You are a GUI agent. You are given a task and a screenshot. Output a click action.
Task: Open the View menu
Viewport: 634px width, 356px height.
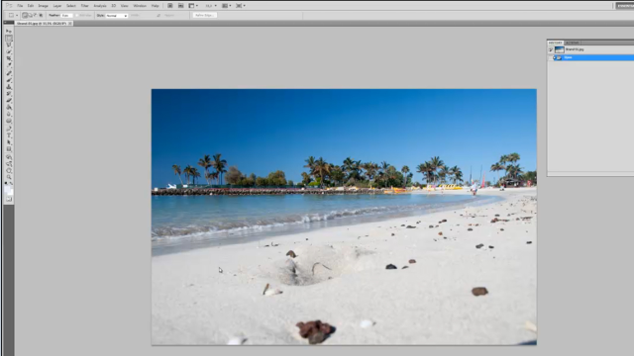click(125, 6)
